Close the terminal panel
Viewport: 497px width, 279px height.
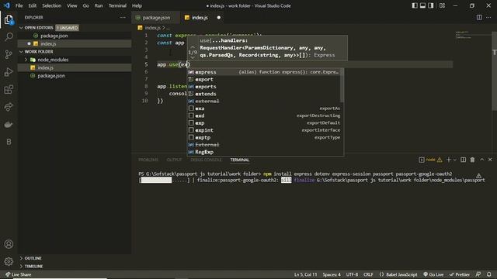(x=490, y=160)
